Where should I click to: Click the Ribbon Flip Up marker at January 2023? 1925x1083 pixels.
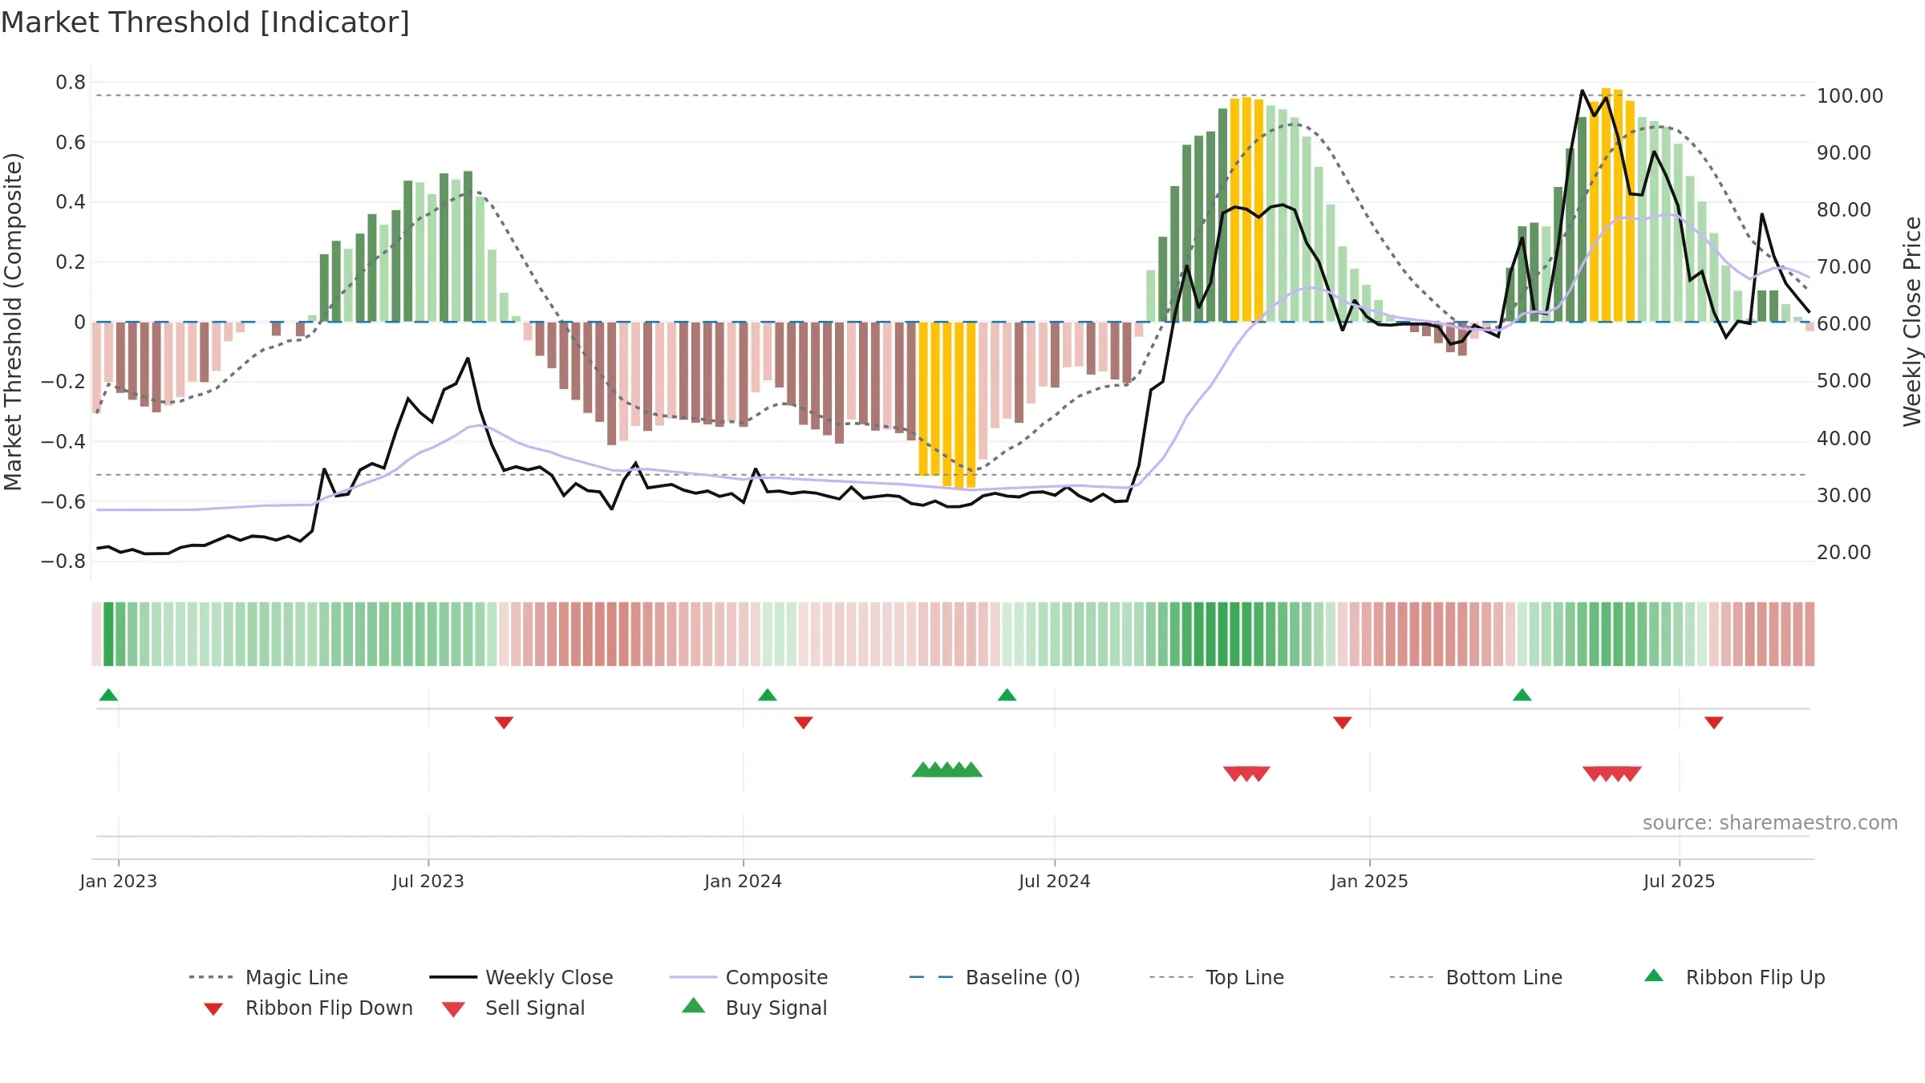(108, 695)
